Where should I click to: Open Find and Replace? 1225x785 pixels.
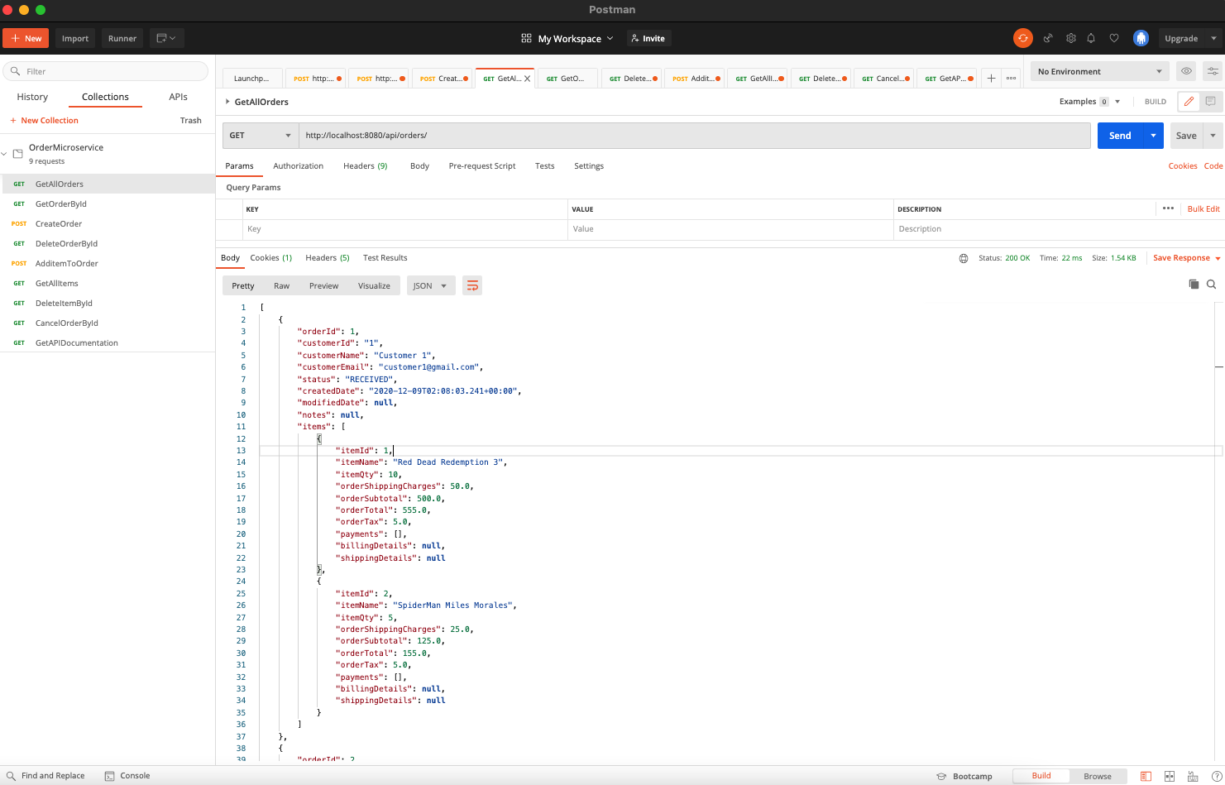pyautogui.click(x=45, y=776)
